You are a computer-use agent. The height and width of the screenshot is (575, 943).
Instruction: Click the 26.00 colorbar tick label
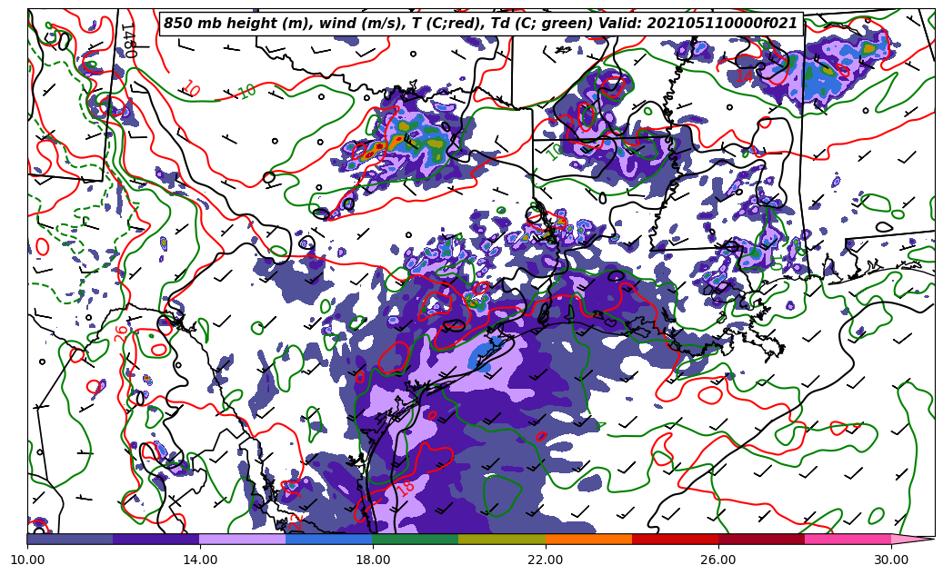tap(718, 560)
